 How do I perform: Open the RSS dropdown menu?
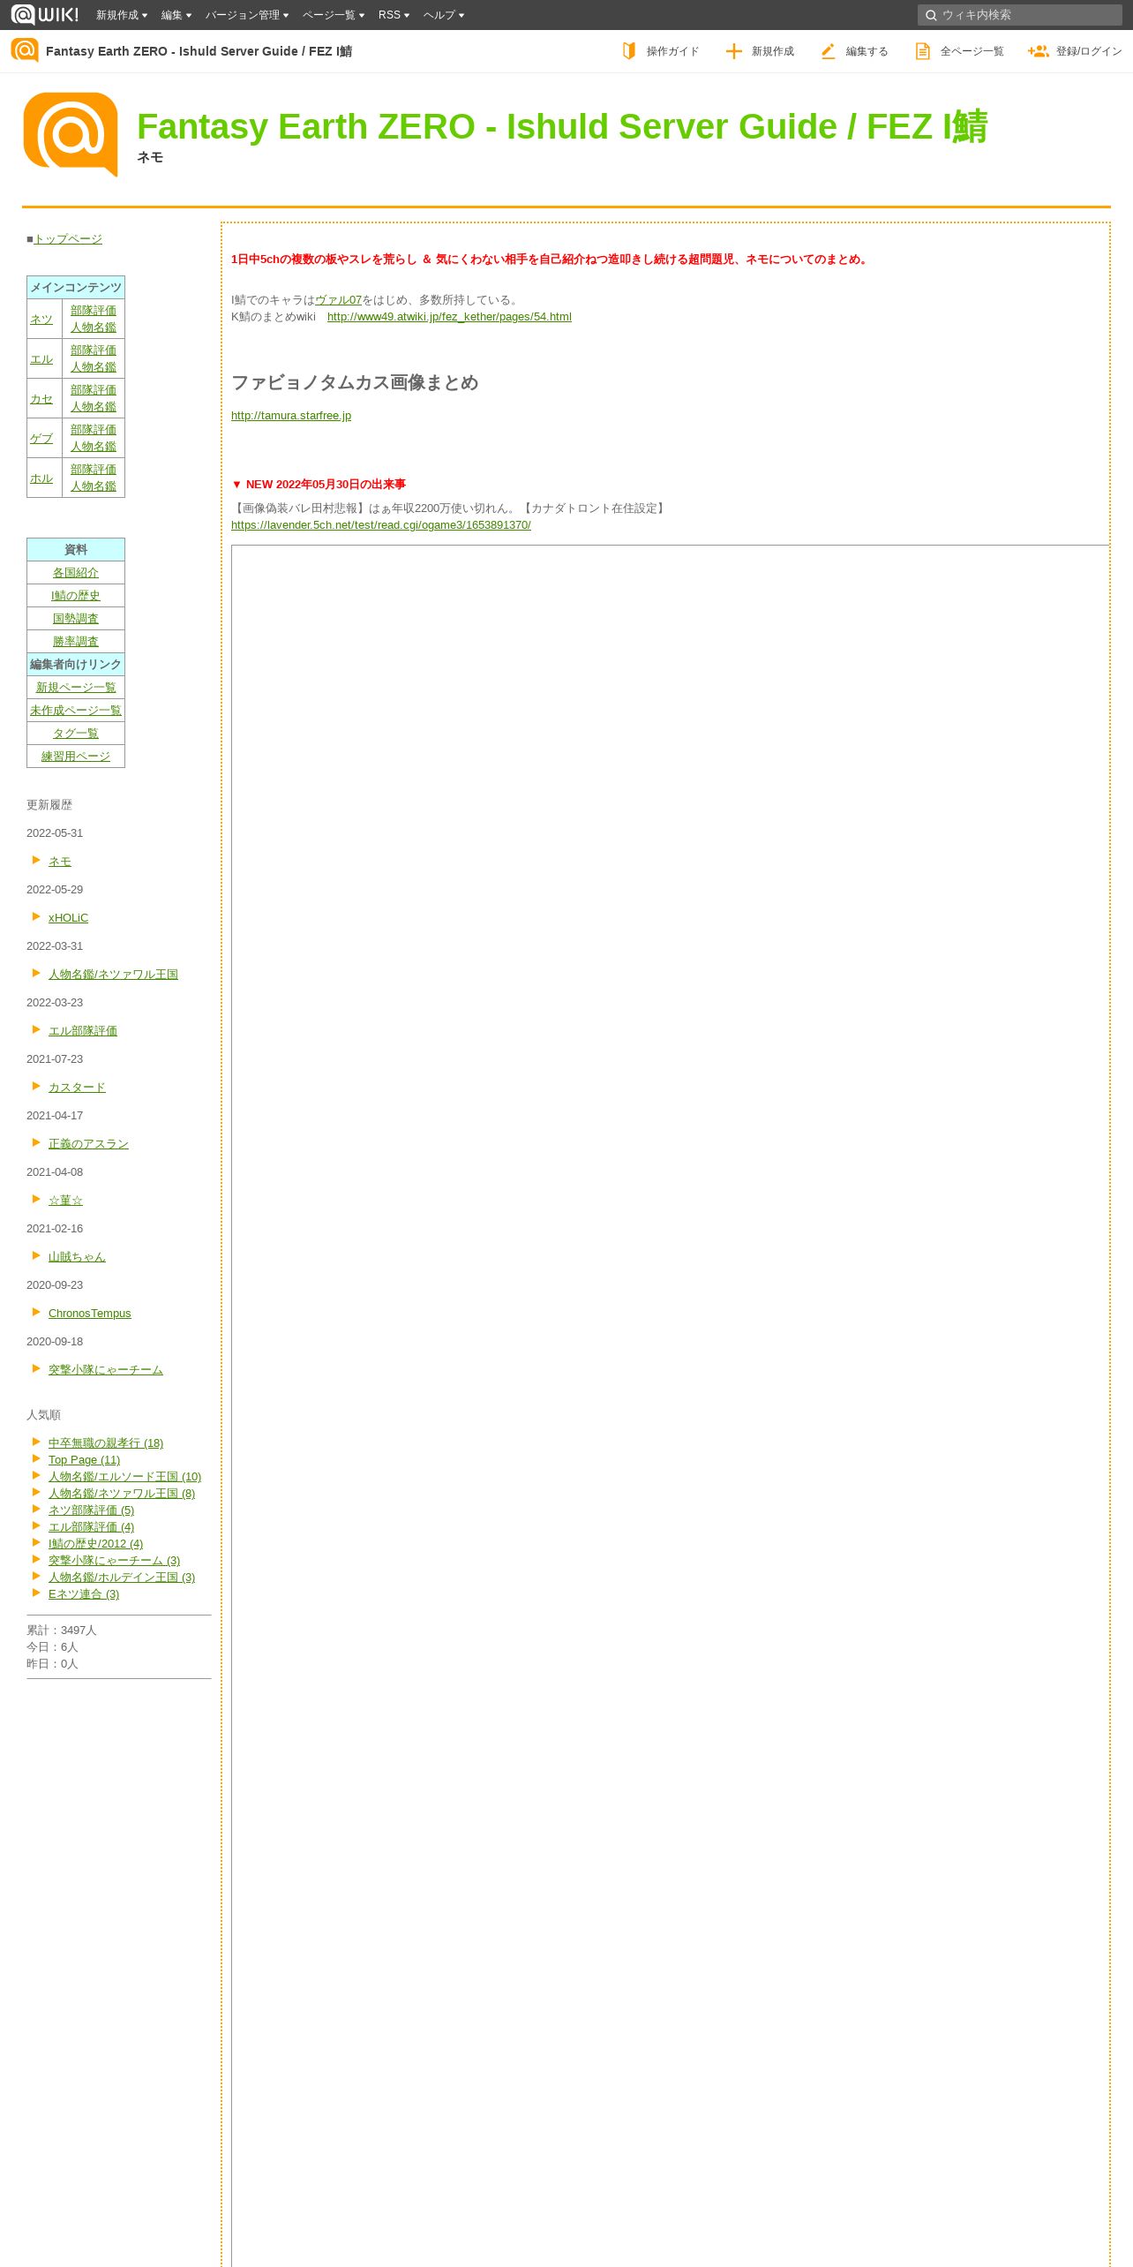tap(394, 15)
